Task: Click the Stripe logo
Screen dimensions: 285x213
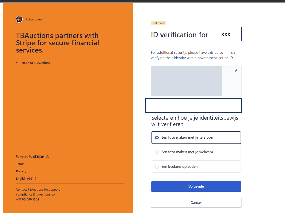Action: (x=39, y=157)
